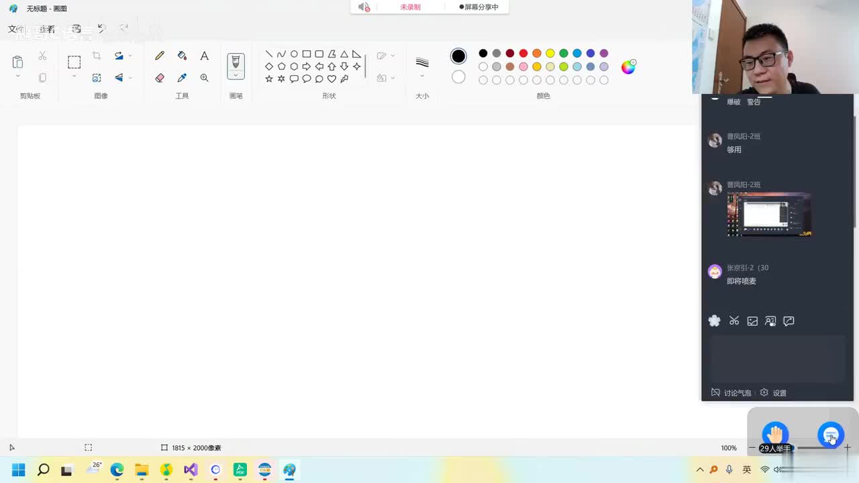Select the white Color 2 swatch
The width and height of the screenshot is (859, 483).
(458, 77)
